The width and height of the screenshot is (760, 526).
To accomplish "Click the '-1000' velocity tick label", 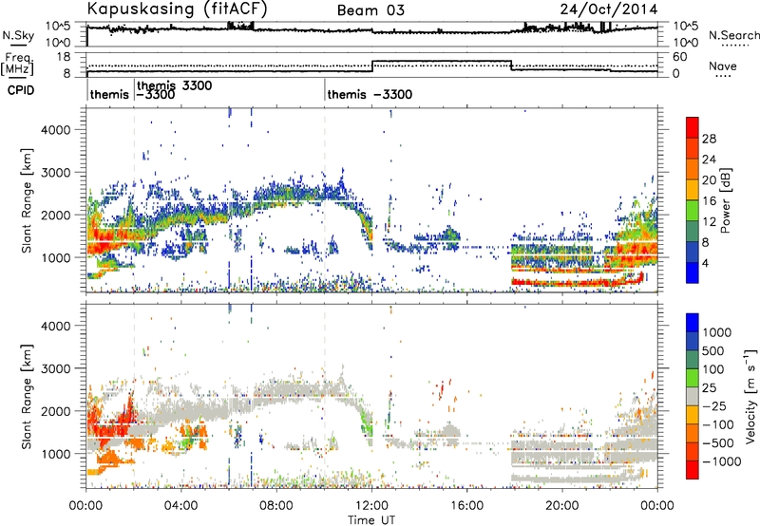I will [722, 461].
